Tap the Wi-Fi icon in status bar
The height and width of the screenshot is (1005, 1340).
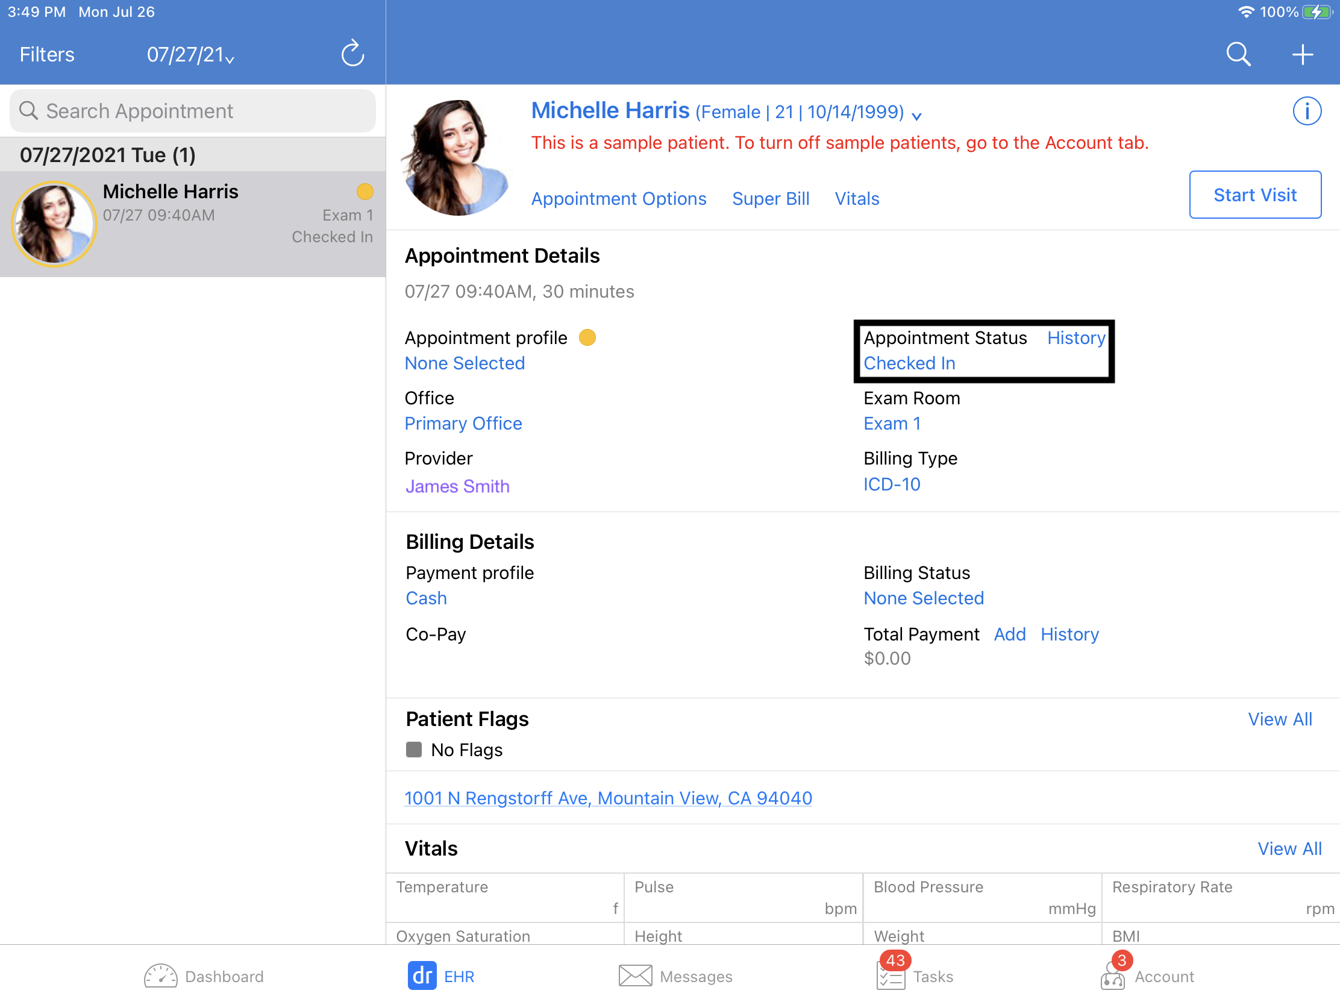tap(1245, 11)
